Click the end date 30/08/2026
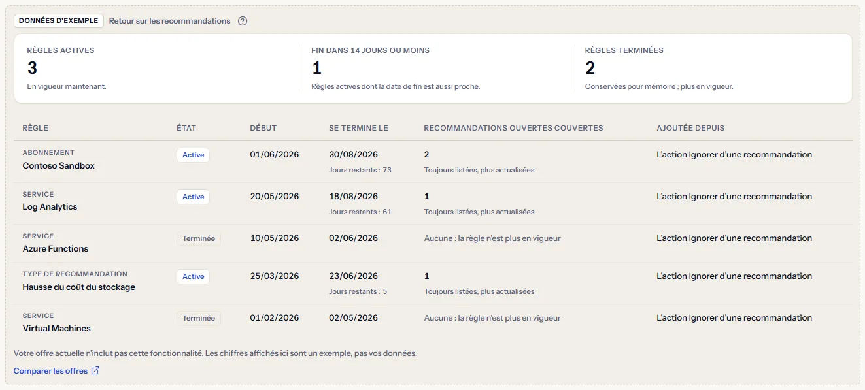865x390 pixels. click(354, 155)
